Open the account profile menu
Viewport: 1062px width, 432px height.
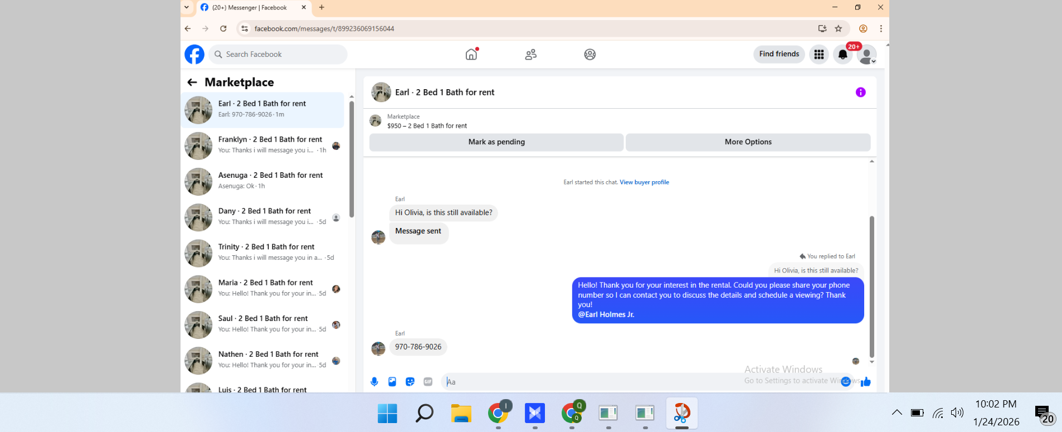pos(867,55)
